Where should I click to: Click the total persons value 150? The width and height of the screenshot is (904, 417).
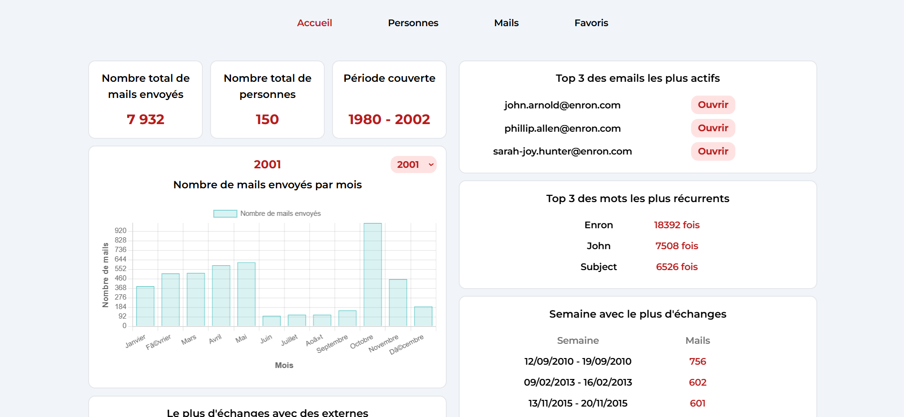tap(267, 119)
